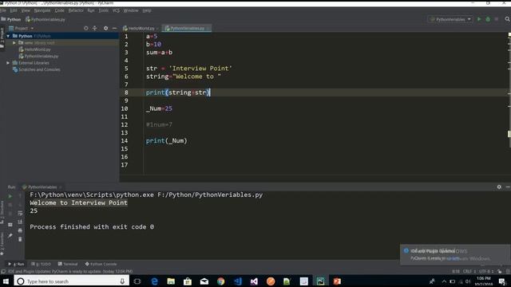Open Search Everywhere magnifier icon
Screen dimensions: 511x287
tap(507, 19)
